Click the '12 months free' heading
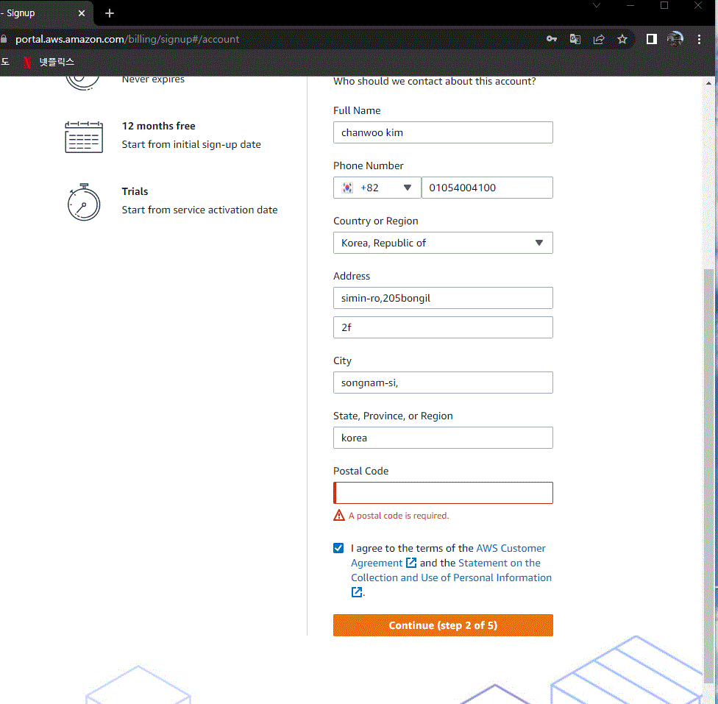718x704 pixels. pyautogui.click(x=158, y=126)
